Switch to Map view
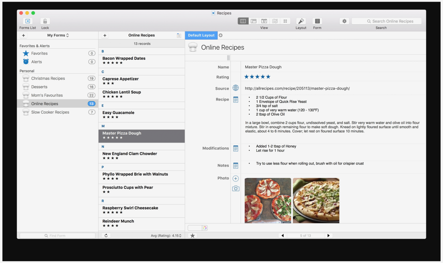 [275, 21]
